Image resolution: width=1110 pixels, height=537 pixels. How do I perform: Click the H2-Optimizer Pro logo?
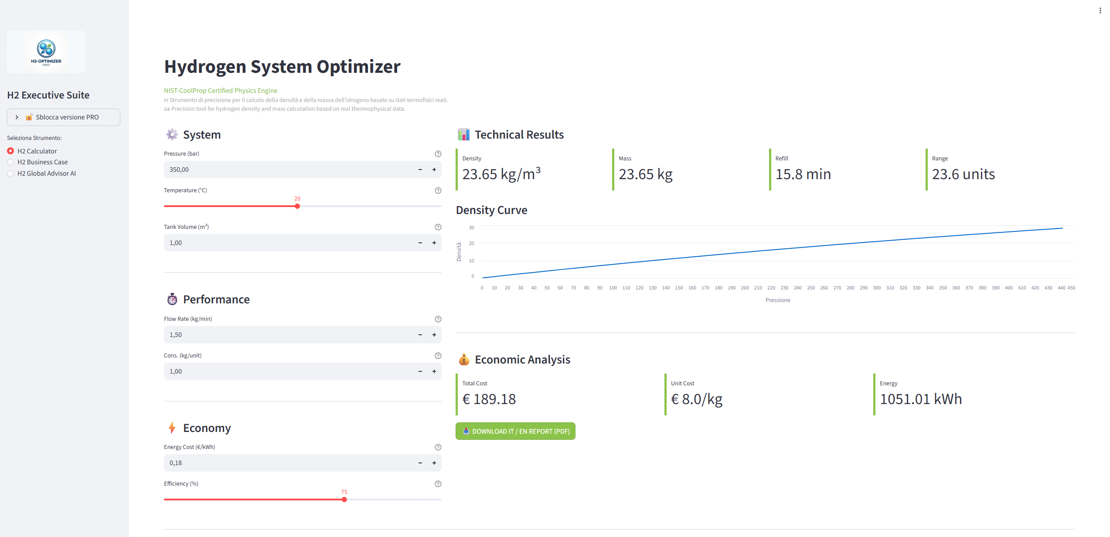tap(46, 52)
